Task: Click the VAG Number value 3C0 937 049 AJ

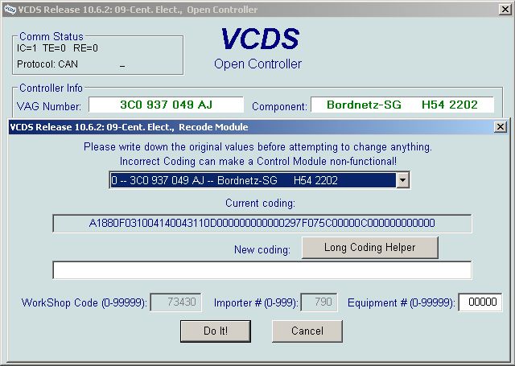Action: (167, 105)
